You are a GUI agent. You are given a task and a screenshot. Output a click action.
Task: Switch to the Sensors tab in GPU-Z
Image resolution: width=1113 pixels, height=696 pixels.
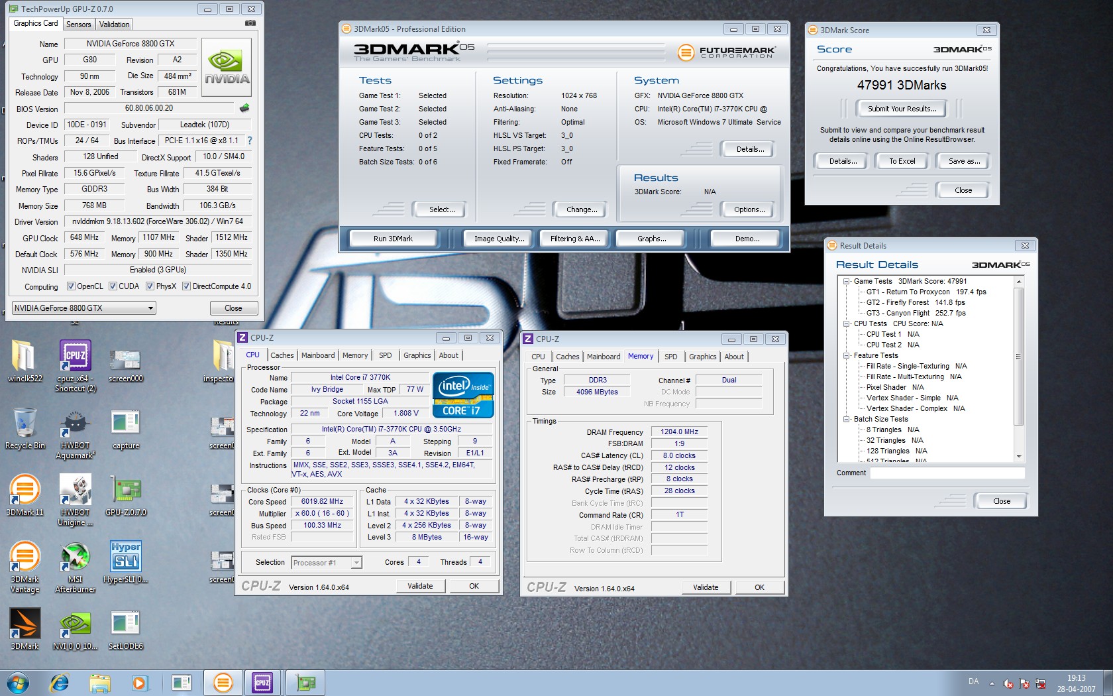point(79,25)
